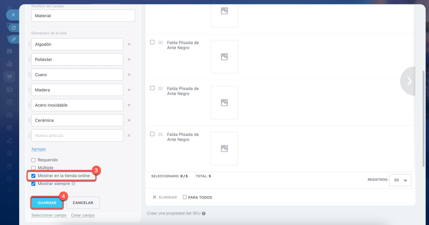Click the drag handle beside Madera
The height and width of the screenshot is (225, 429).
29,90
